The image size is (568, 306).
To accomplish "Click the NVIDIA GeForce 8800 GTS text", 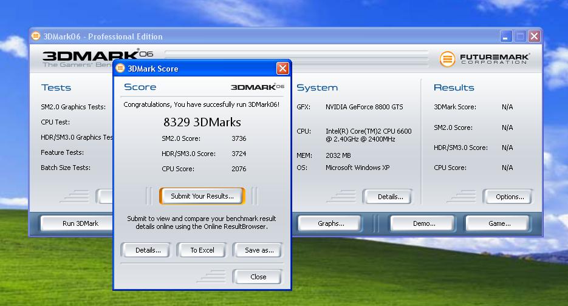I will click(x=364, y=107).
